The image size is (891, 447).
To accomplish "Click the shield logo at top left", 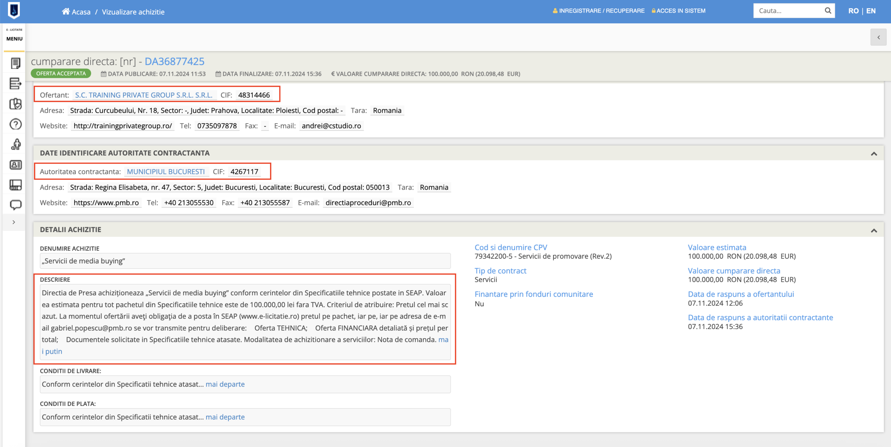I will [14, 10].
